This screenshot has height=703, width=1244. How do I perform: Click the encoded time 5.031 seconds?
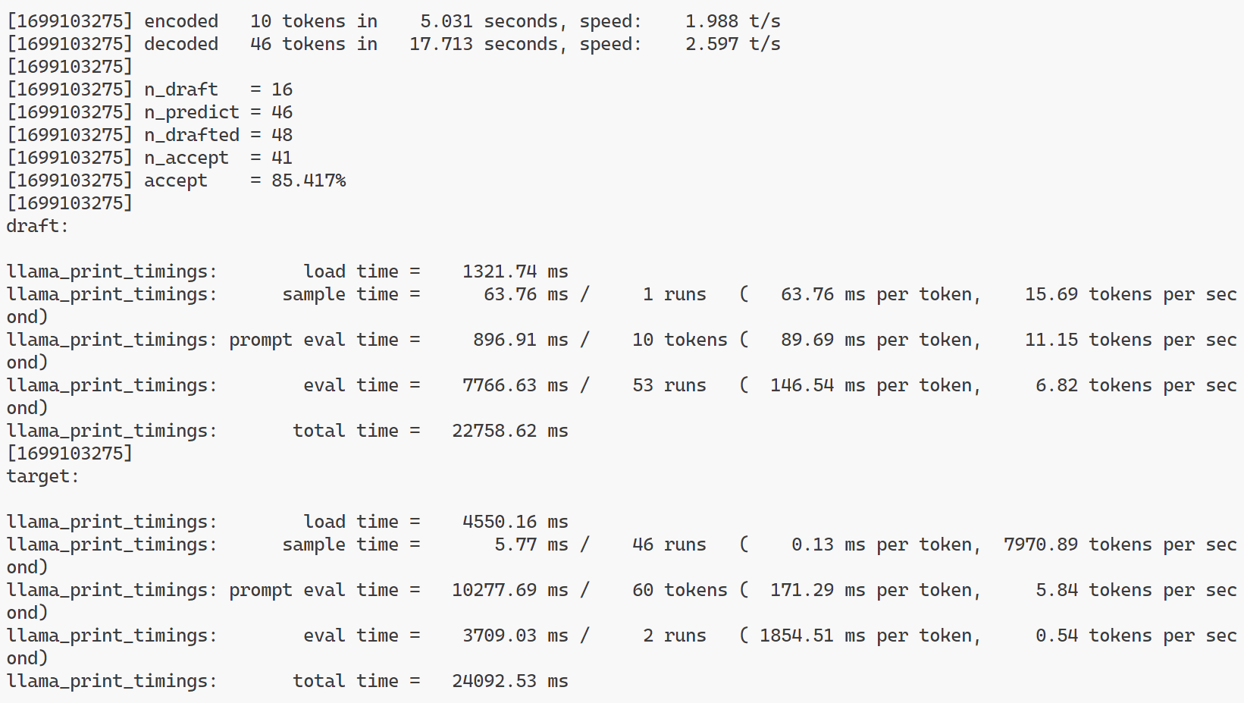coord(446,21)
